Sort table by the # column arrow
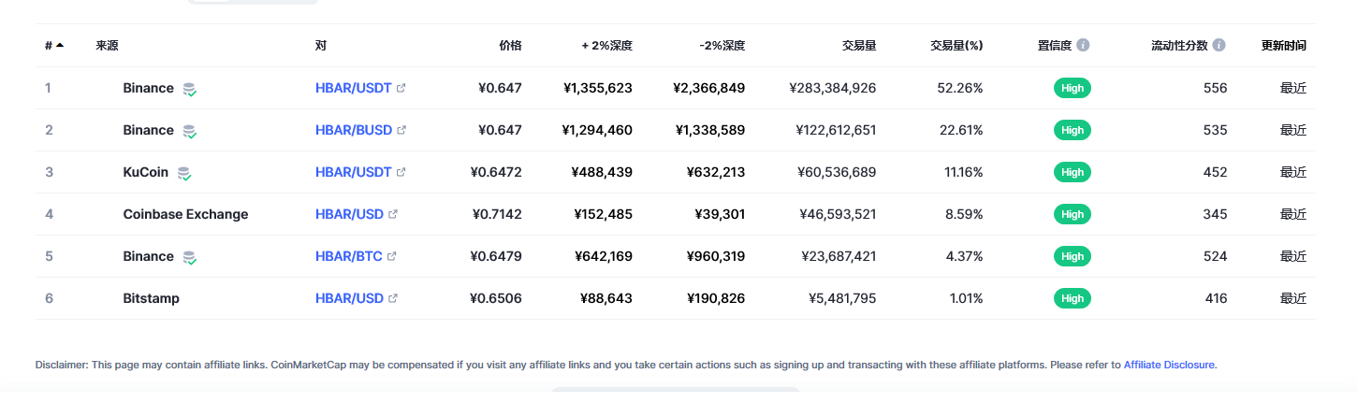The height and width of the screenshot is (402, 1357). 60,45
